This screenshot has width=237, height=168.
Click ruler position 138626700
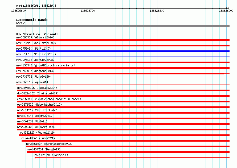coord(88,11)
